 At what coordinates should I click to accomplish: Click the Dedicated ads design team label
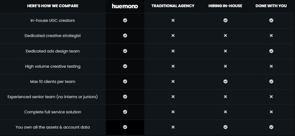53,51
